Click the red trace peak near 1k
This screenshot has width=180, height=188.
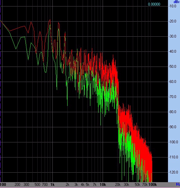tap(50, 20)
